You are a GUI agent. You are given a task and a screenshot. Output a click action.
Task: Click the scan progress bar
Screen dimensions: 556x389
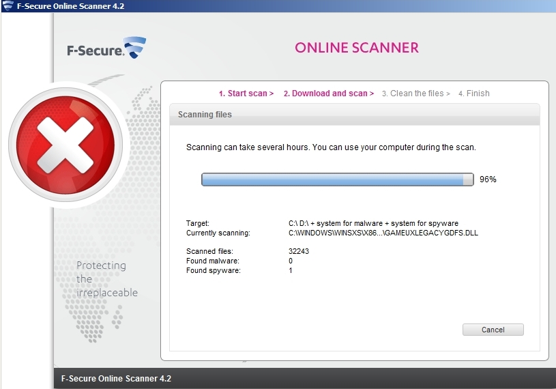(x=337, y=179)
